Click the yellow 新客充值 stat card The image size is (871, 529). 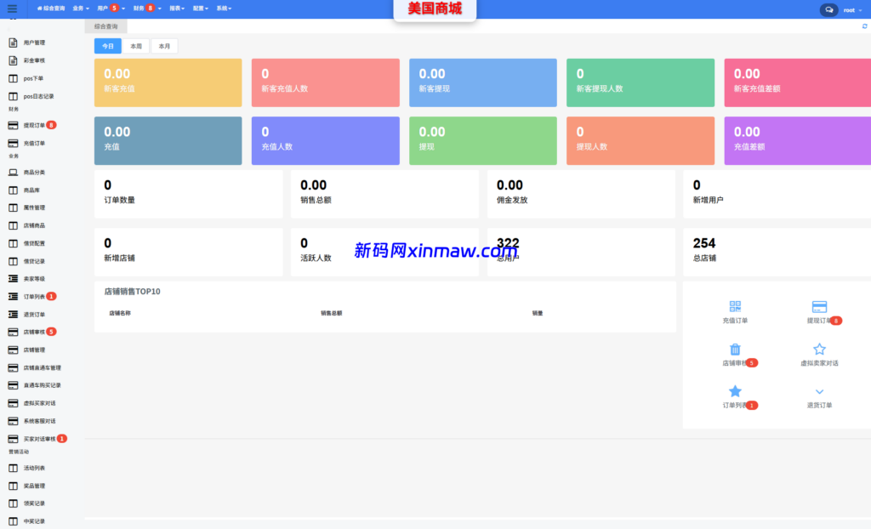click(168, 82)
